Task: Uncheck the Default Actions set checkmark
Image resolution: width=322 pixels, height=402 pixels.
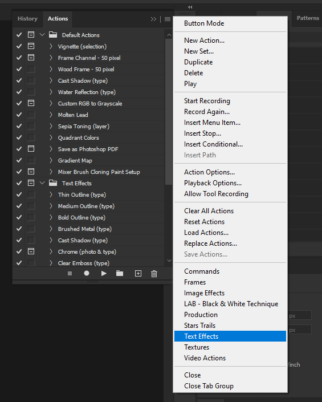Action: [x=19, y=35]
